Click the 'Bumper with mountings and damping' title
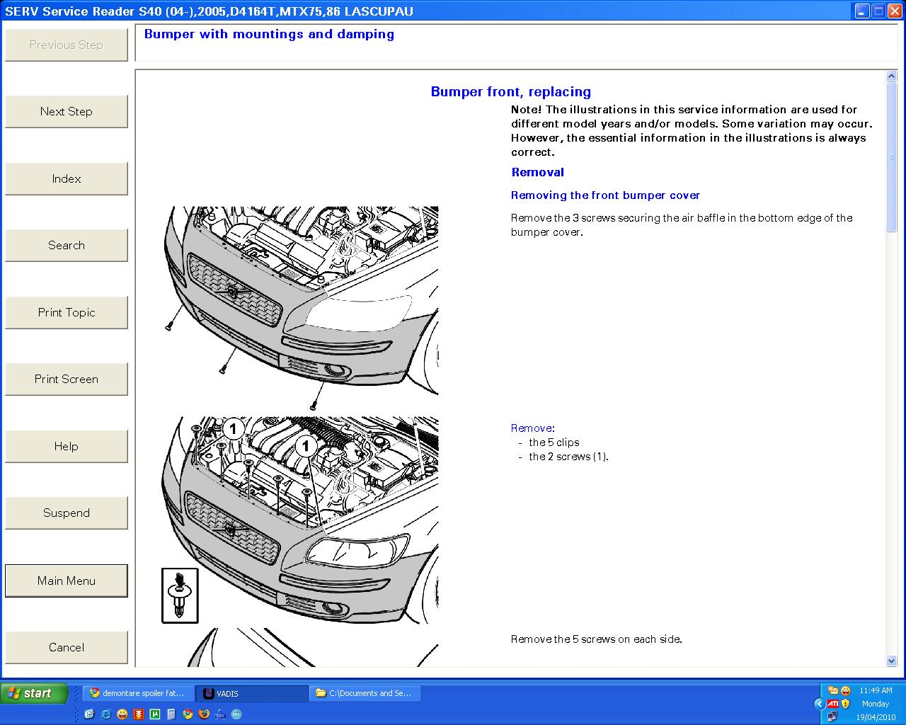Viewport: 906px width, 725px height. coord(269,34)
